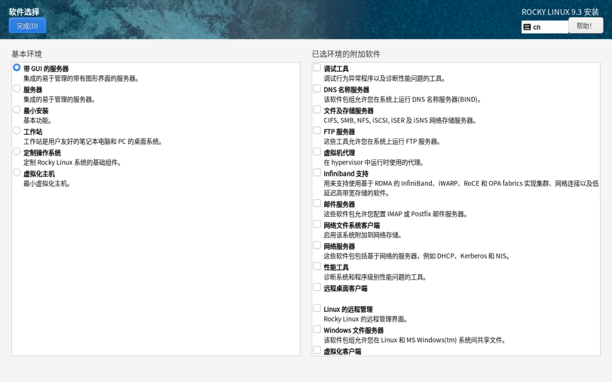The image size is (612, 382).
Task: Pick the 工作站 radio option
Action: (x=16, y=131)
